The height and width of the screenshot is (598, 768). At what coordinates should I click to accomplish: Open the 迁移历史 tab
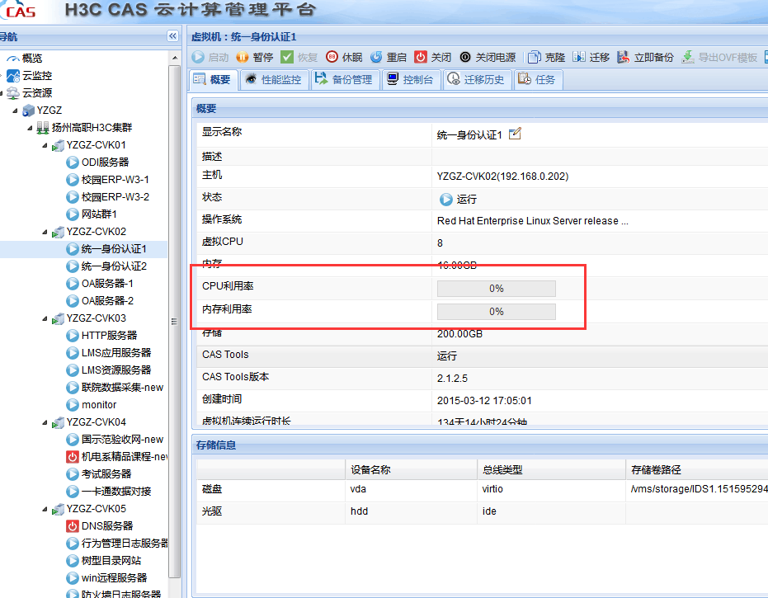click(477, 79)
